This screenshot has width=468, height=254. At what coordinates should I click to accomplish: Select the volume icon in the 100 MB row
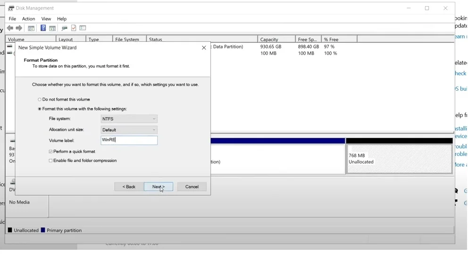click(10, 53)
